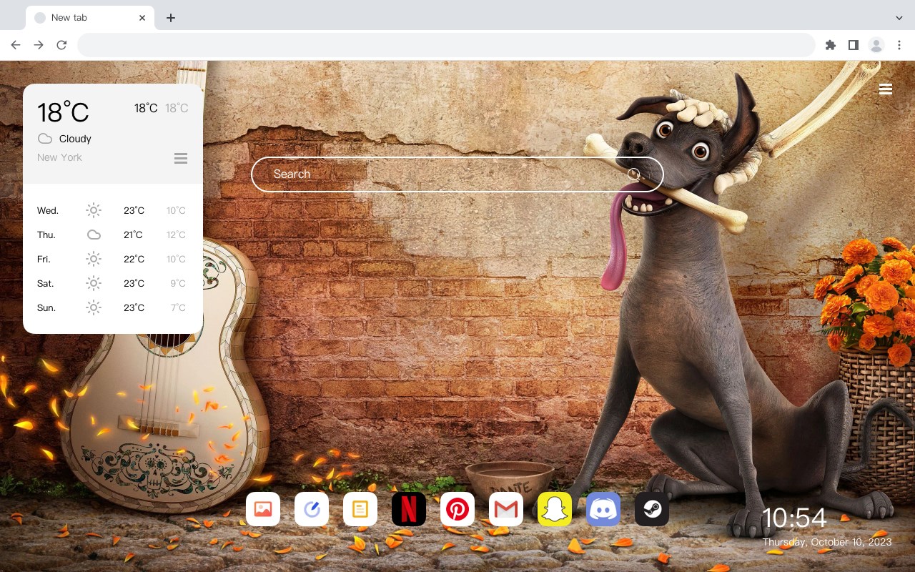Go forward in the browser
Screen dimensions: 915x572
click(39, 45)
